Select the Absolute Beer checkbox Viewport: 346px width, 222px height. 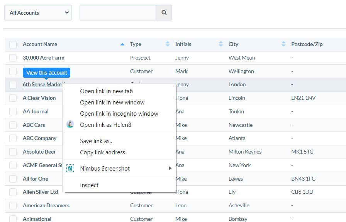point(13,152)
